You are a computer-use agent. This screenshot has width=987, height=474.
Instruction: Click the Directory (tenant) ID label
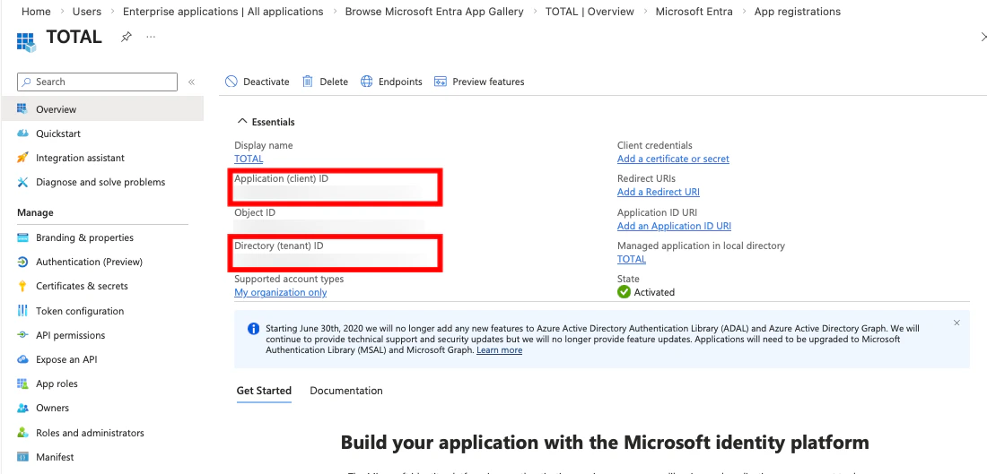[279, 246]
